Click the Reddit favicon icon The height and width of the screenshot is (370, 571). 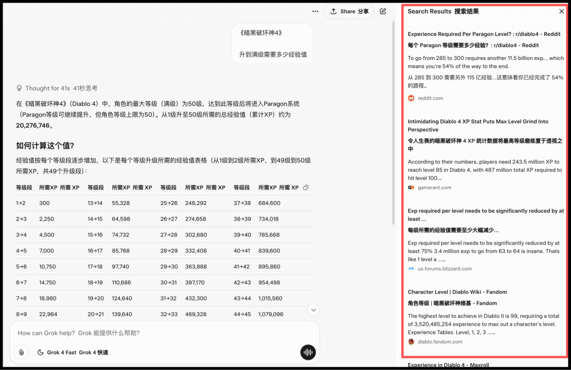coord(411,98)
